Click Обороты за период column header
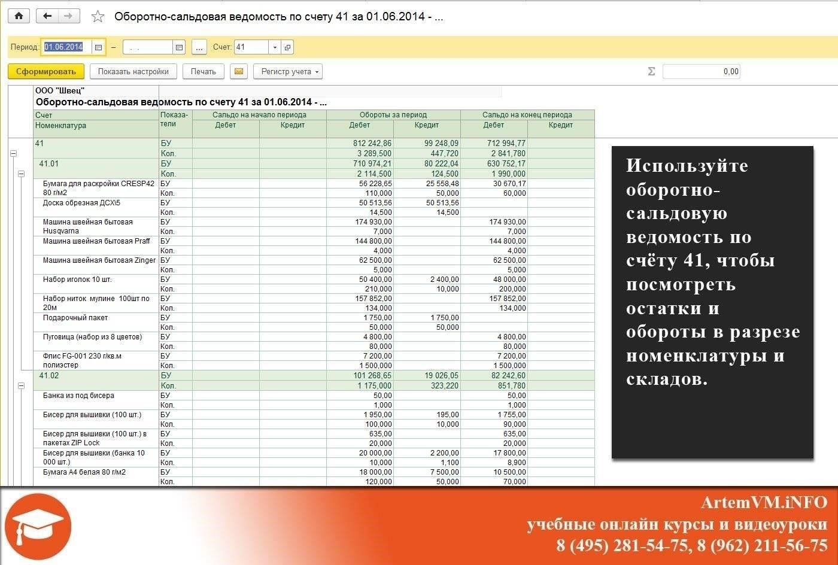Screen dimensions: 838x565 [x=393, y=115]
